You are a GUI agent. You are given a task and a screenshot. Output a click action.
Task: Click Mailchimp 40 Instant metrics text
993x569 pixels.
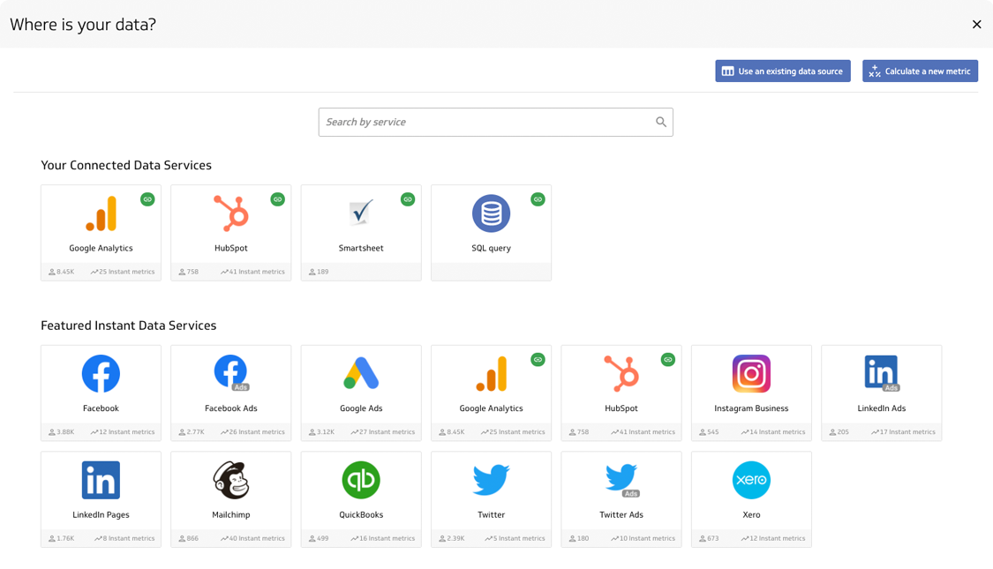pyautogui.click(x=257, y=539)
